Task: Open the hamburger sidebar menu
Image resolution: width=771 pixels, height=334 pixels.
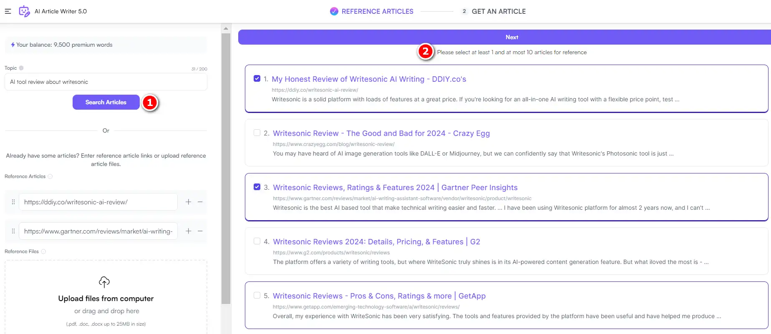Action: 8,11
